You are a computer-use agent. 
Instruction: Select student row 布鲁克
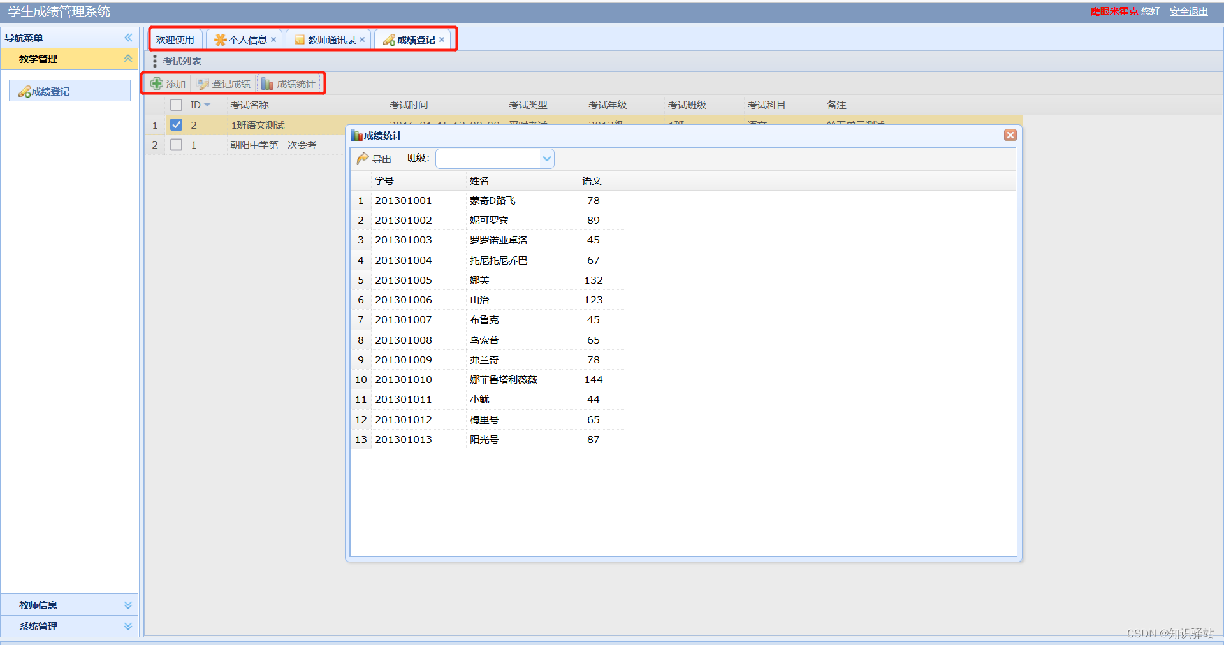[x=488, y=319]
